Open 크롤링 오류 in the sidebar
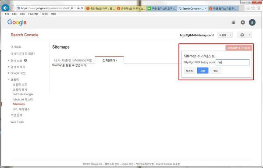 (x=20, y=85)
